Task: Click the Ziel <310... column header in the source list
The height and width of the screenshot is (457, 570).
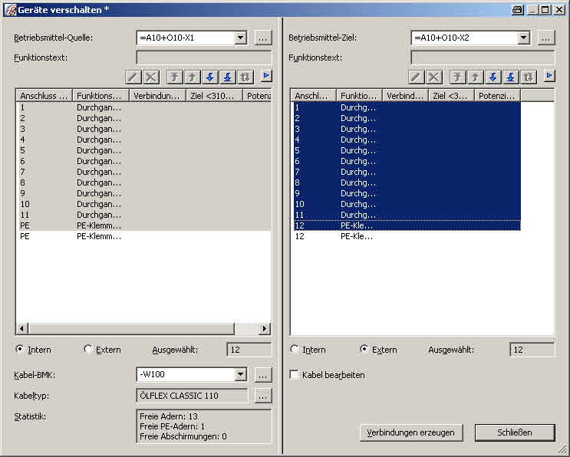Action: click(x=215, y=96)
